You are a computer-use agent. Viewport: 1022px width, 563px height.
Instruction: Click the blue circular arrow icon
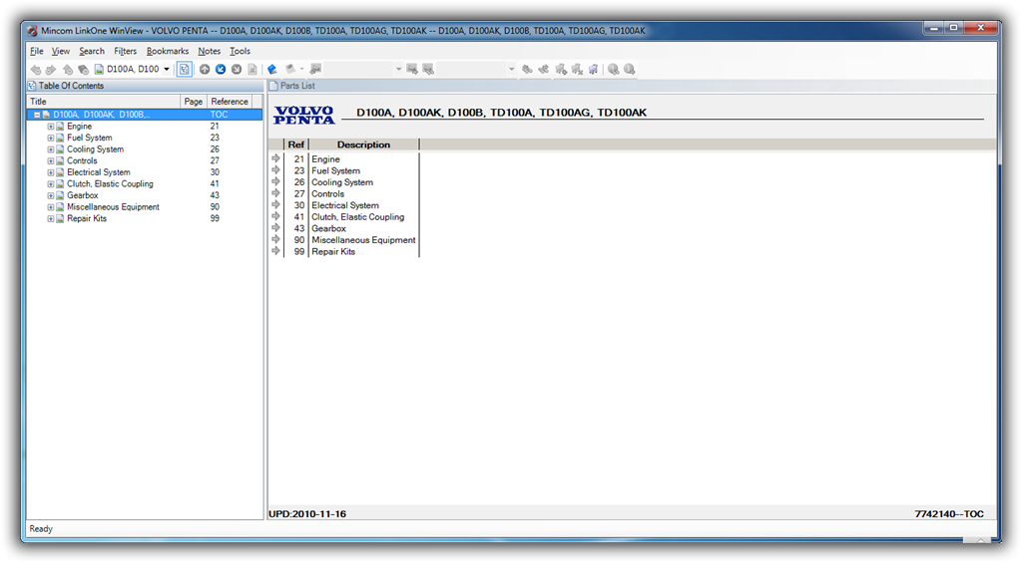click(x=221, y=69)
